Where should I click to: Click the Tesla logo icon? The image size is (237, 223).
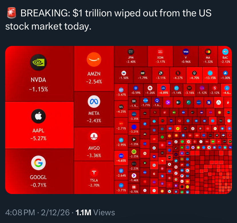pyautogui.click(x=94, y=173)
